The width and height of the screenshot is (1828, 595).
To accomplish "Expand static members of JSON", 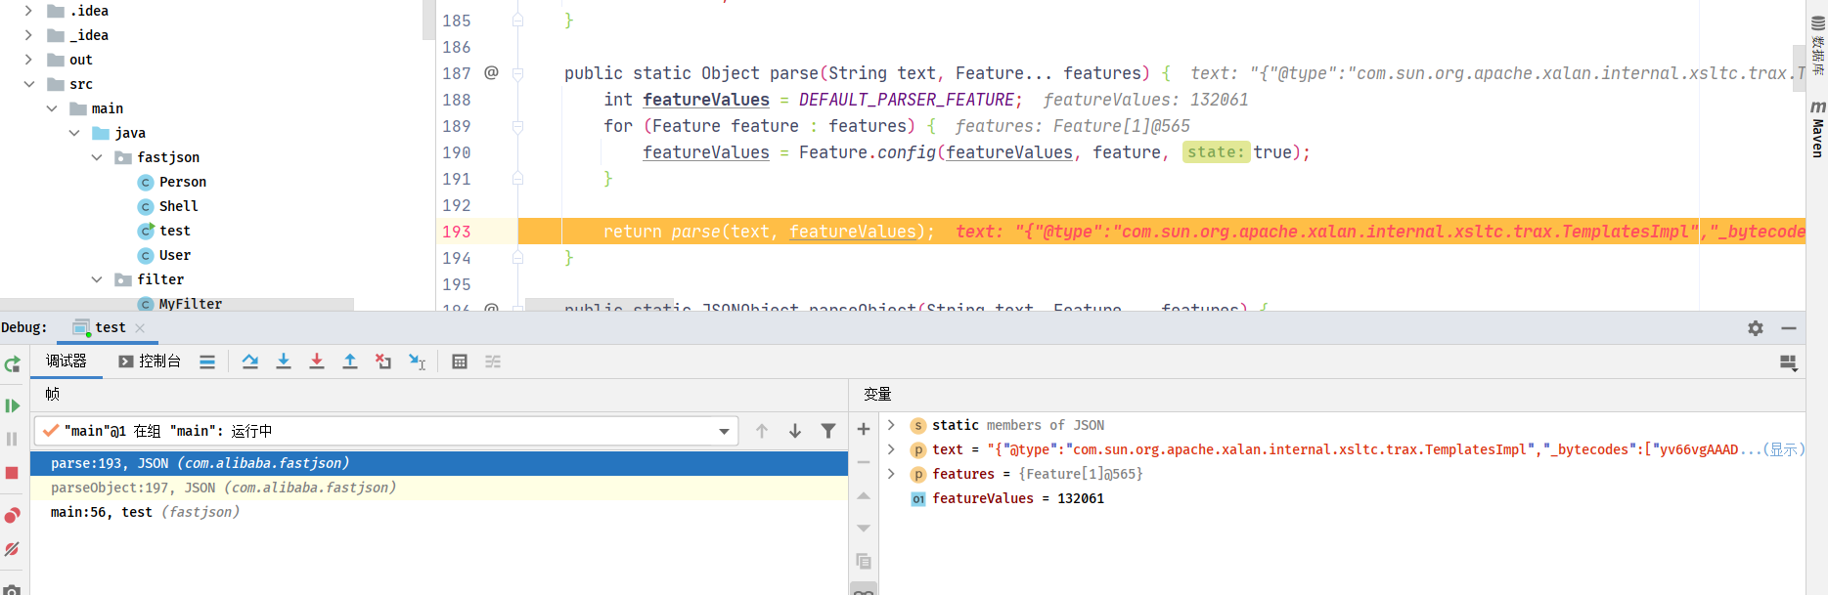I will point(891,425).
